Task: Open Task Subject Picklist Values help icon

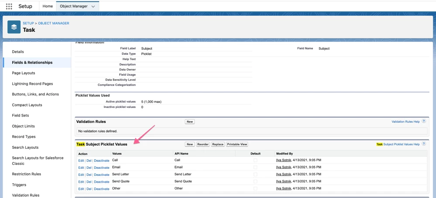Action: click(x=424, y=144)
